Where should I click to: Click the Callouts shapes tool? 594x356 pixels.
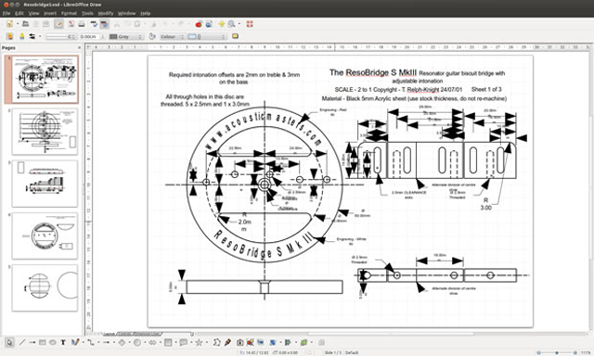184,342
